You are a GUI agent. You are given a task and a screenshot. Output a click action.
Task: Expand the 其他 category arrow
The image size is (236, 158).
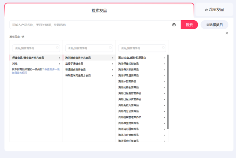(x=60, y=64)
